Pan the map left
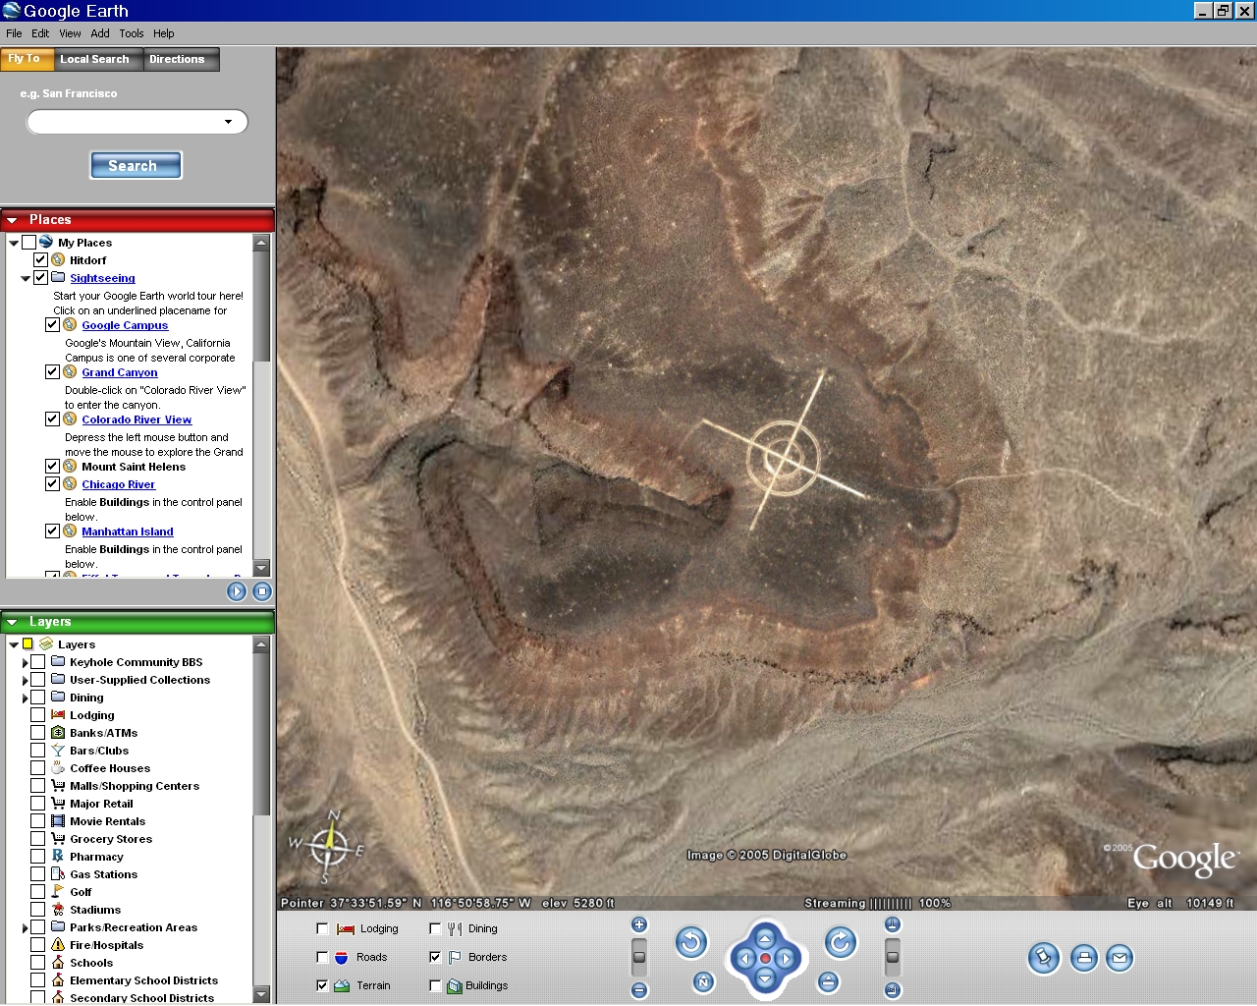The height and width of the screenshot is (1006, 1257). (744, 959)
